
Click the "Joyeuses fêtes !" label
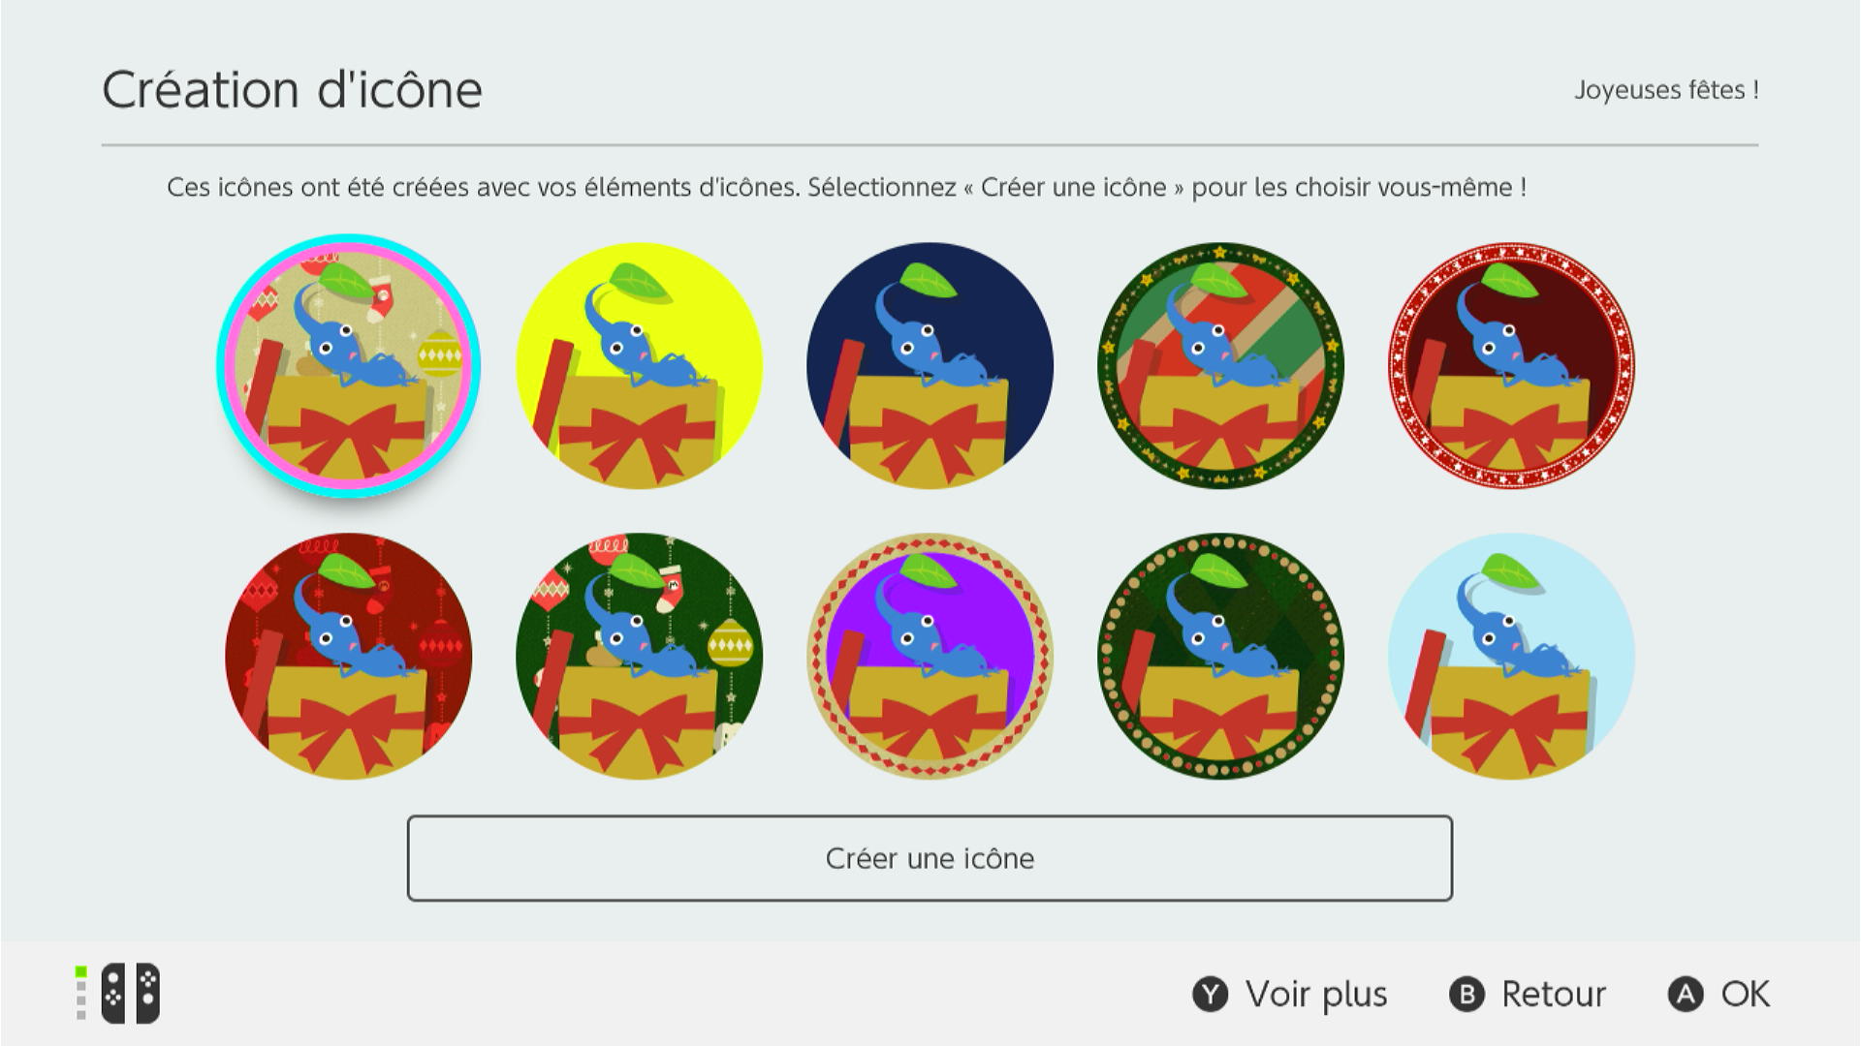point(1666,90)
